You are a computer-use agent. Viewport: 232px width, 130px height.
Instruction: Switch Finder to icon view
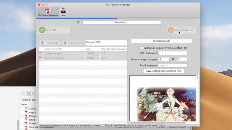pyautogui.click(x=23, y=94)
